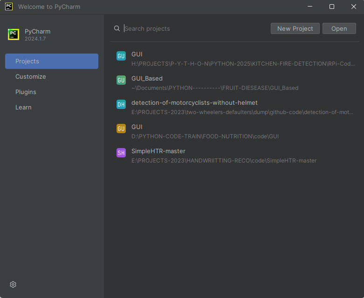
Task: Open the Plugins tab
Action: click(x=52, y=92)
